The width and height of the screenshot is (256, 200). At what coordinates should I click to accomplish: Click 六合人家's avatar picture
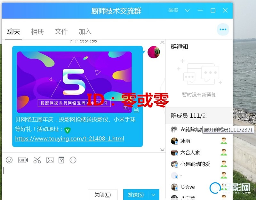(174, 153)
